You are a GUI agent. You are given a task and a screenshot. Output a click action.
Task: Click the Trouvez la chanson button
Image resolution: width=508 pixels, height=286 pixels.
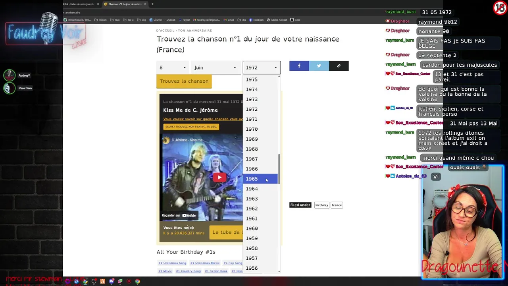coord(184,81)
